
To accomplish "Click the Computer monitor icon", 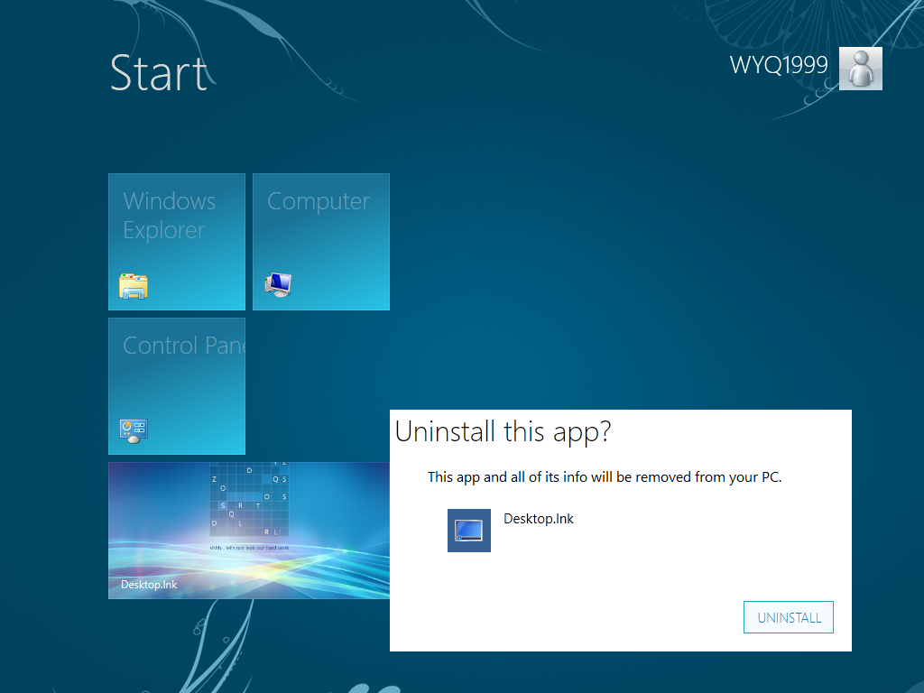I will pyautogui.click(x=278, y=285).
